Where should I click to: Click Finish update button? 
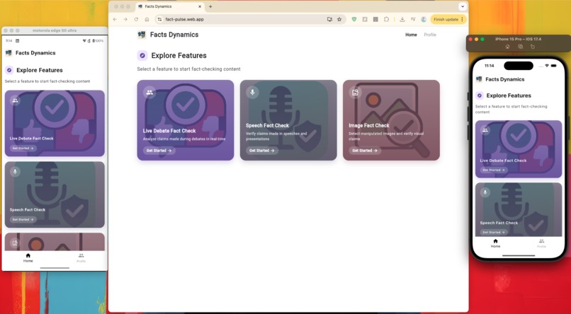click(x=448, y=20)
